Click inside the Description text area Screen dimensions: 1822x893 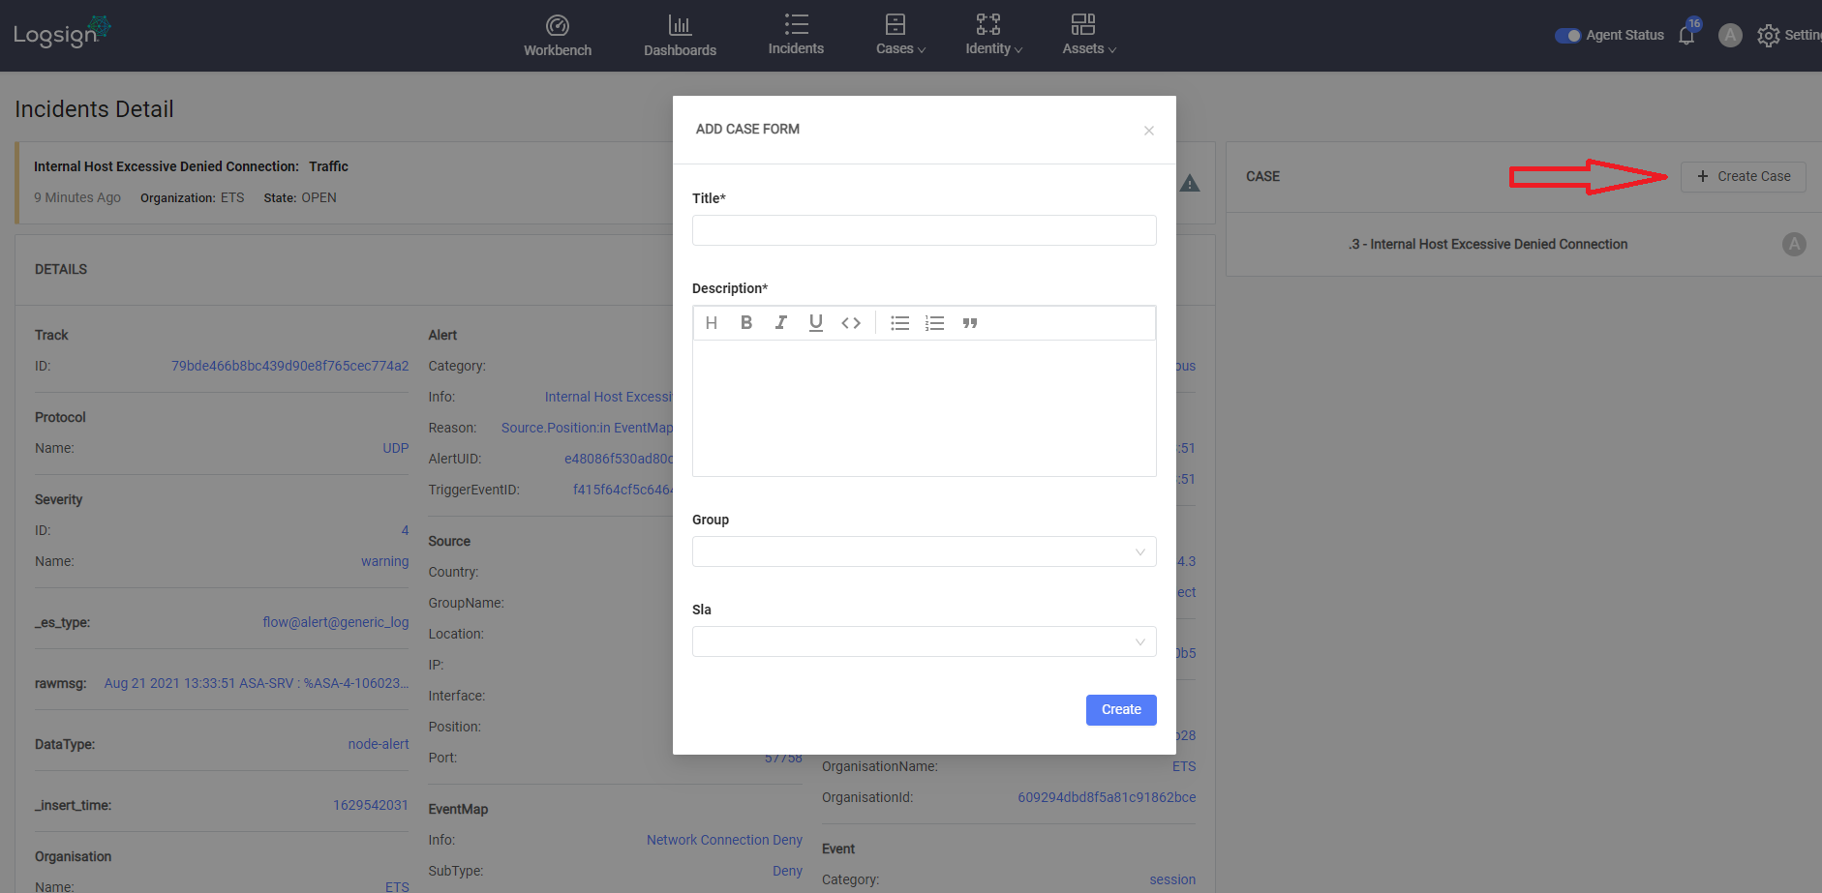pos(924,407)
